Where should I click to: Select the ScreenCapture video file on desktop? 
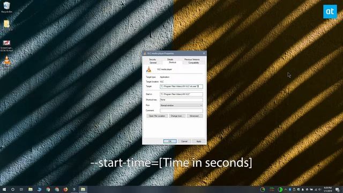[6, 46]
